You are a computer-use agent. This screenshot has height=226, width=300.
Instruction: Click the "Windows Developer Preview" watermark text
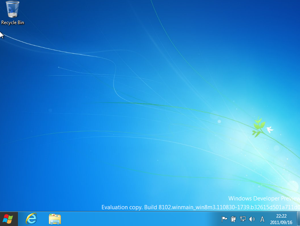tap(263, 199)
